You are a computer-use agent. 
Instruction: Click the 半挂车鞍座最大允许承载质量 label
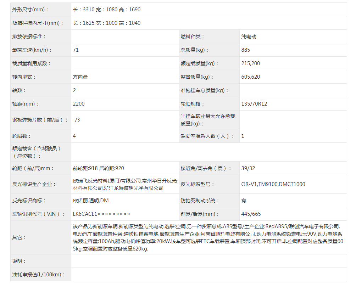click(208, 120)
